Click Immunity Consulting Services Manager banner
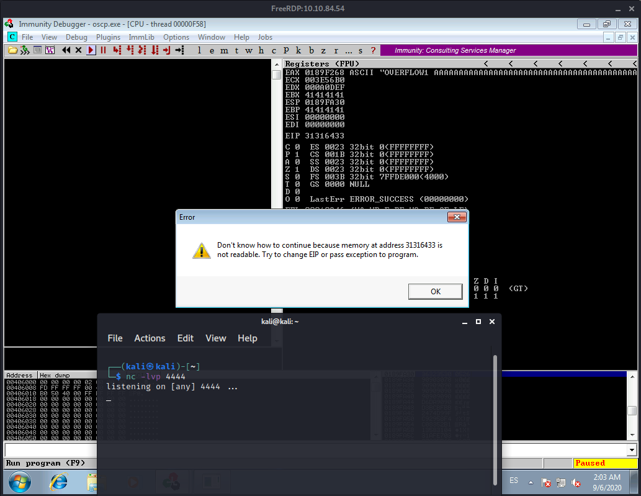The width and height of the screenshot is (641, 496). pyautogui.click(x=509, y=50)
